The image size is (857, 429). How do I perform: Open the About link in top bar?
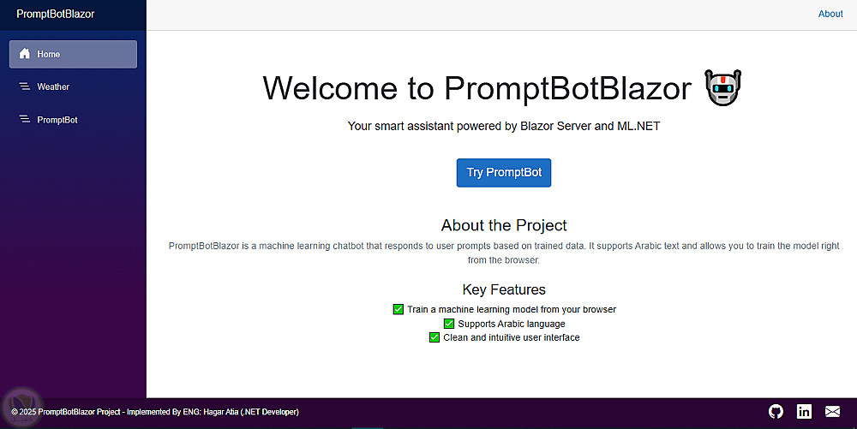[830, 14]
